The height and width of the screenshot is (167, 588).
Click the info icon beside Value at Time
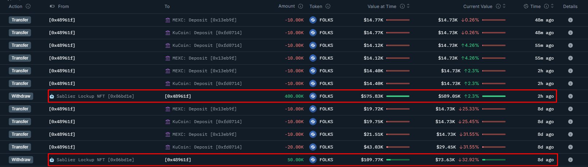click(x=402, y=6)
